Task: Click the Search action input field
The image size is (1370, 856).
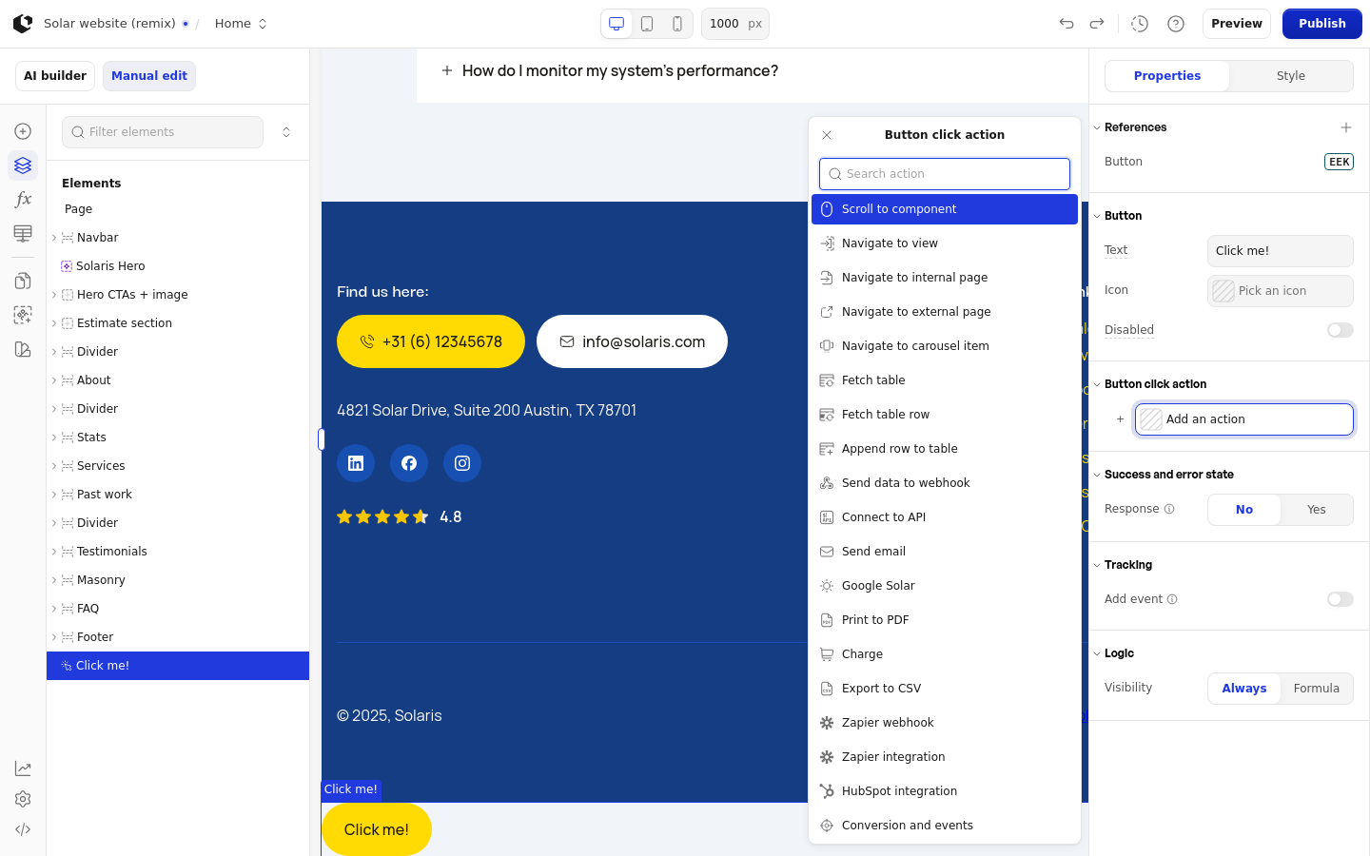Action: point(945,174)
